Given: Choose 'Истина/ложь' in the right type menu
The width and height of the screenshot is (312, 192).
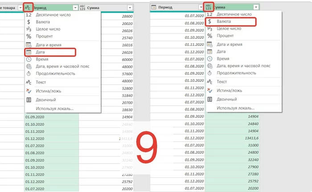Looking at the screenshot, I should pos(244,90).
